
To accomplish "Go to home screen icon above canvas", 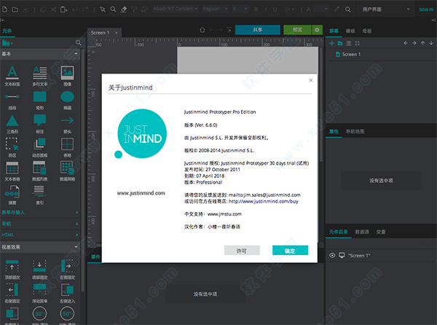I will (202, 30).
